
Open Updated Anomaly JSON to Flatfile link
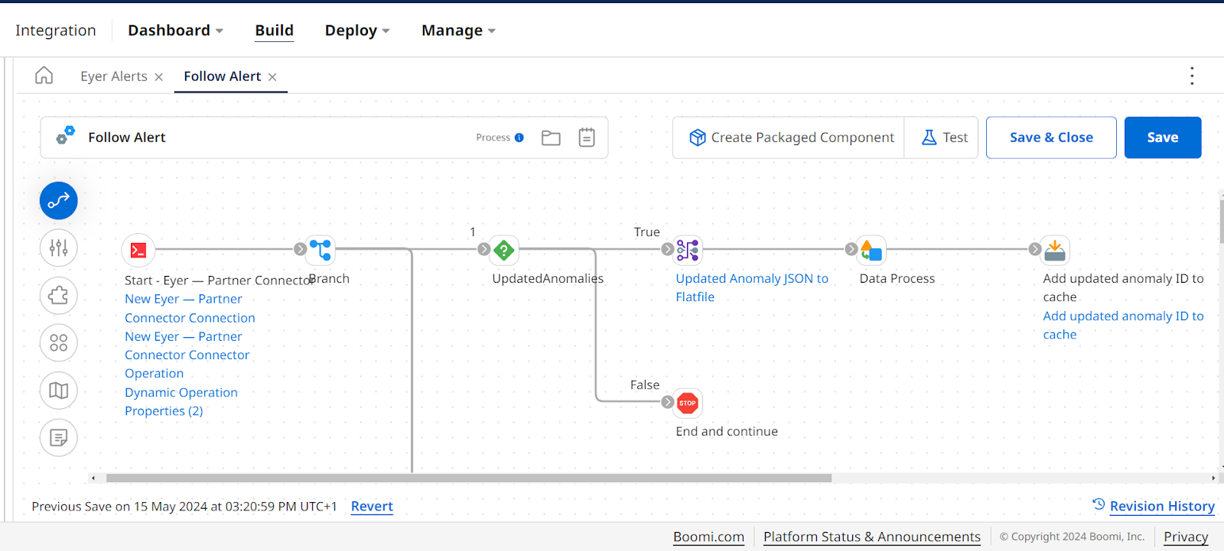pyautogui.click(x=752, y=287)
